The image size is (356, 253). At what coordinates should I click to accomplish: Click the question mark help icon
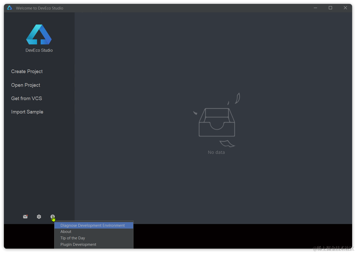tap(52, 217)
